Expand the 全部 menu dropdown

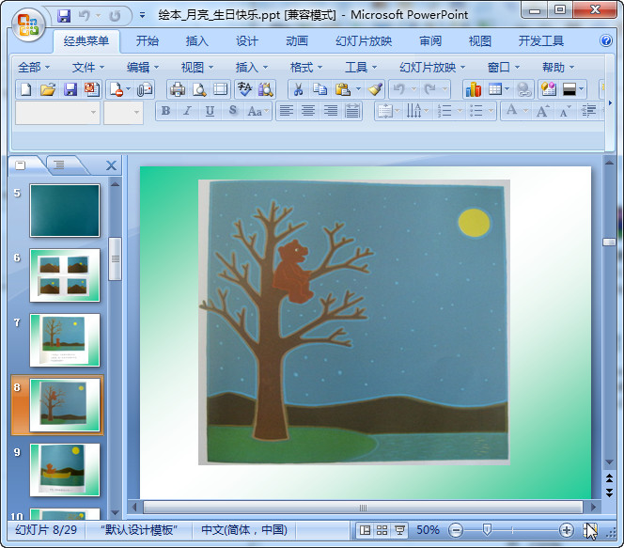tap(34, 68)
